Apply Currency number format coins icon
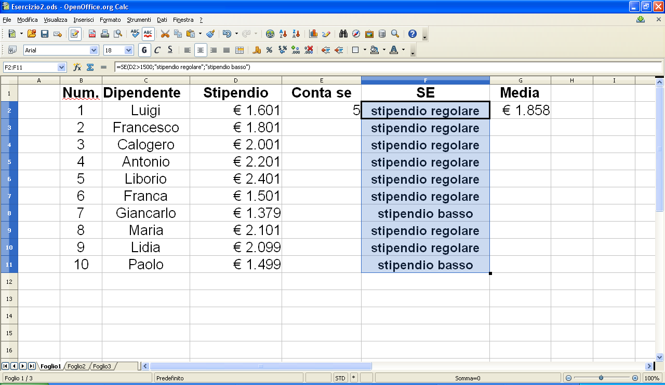The image size is (665, 385). (257, 50)
